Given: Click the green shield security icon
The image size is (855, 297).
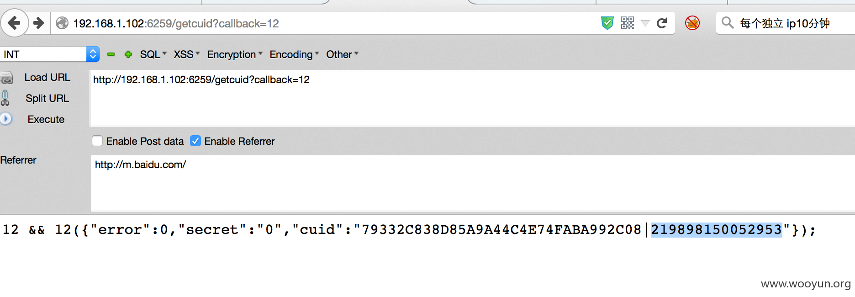Looking at the screenshot, I should (607, 23).
